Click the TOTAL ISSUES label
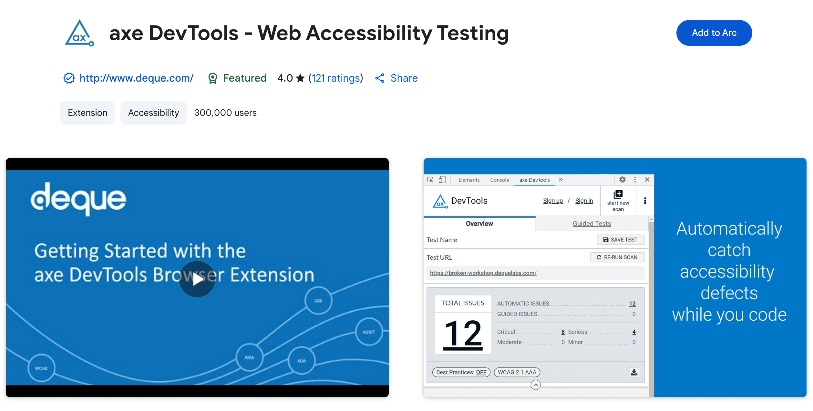Image resolution: width=813 pixels, height=411 pixels. pyautogui.click(x=463, y=303)
